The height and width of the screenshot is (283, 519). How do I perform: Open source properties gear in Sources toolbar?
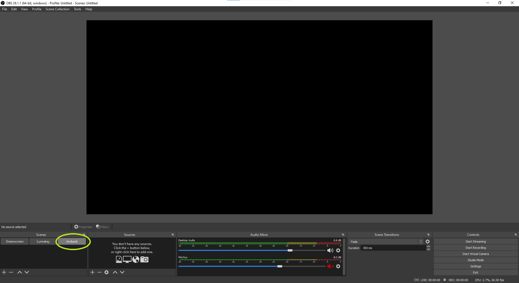pyautogui.click(x=107, y=272)
